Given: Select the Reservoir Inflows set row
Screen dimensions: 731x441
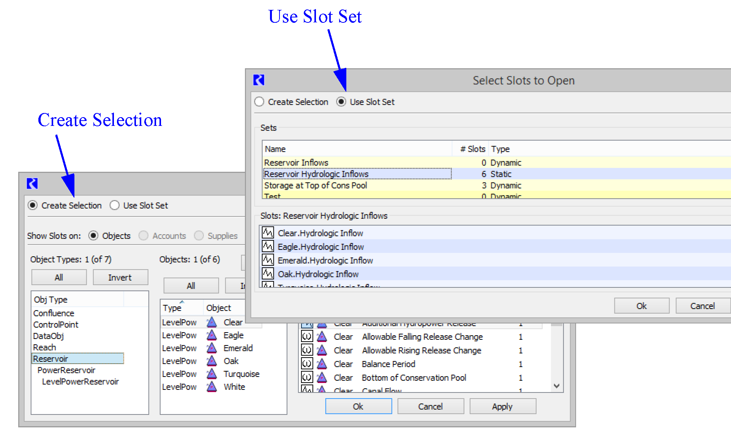Looking at the screenshot, I should [x=296, y=163].
